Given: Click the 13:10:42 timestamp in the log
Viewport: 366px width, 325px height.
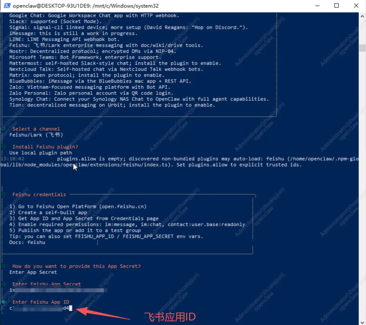Looking at the screenshot, I should [x=13, y=159].
